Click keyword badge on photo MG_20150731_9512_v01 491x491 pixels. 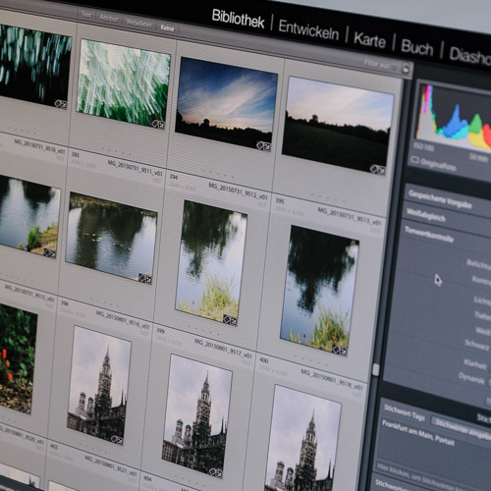point(227,319)
